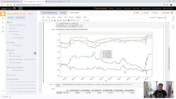Open the Insert menu
This screenshot has width=176, height=99.
coord(60,17)
